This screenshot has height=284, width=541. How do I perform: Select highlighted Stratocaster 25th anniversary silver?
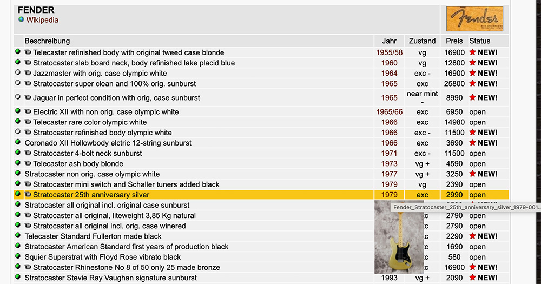(x=91, y=195)
